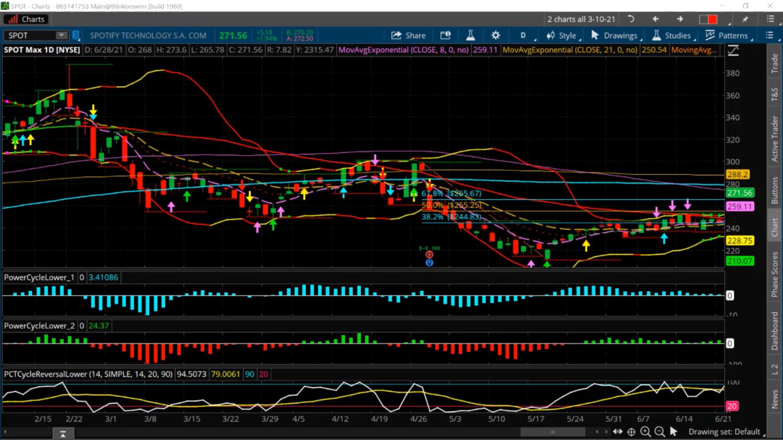Image resolution: width=783 pixels, height=440 pixels.
Task: Select MovAvgExponential (CLOSE, 21, 0, no) study label
Action: coord(570,50)
